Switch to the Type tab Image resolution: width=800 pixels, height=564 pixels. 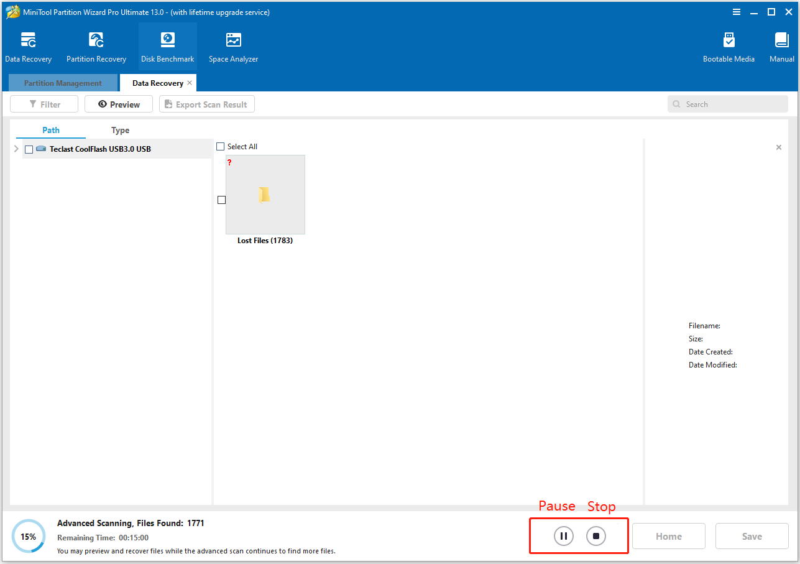click(x=120, y=130)
